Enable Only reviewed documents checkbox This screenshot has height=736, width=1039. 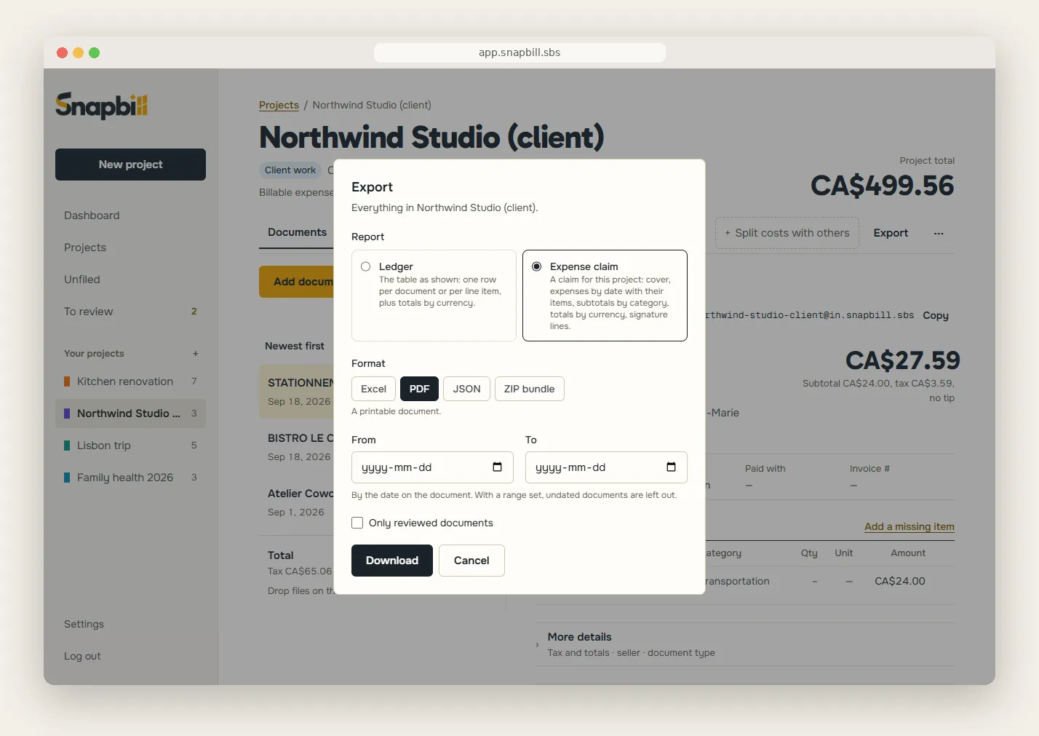click(357, 523)
